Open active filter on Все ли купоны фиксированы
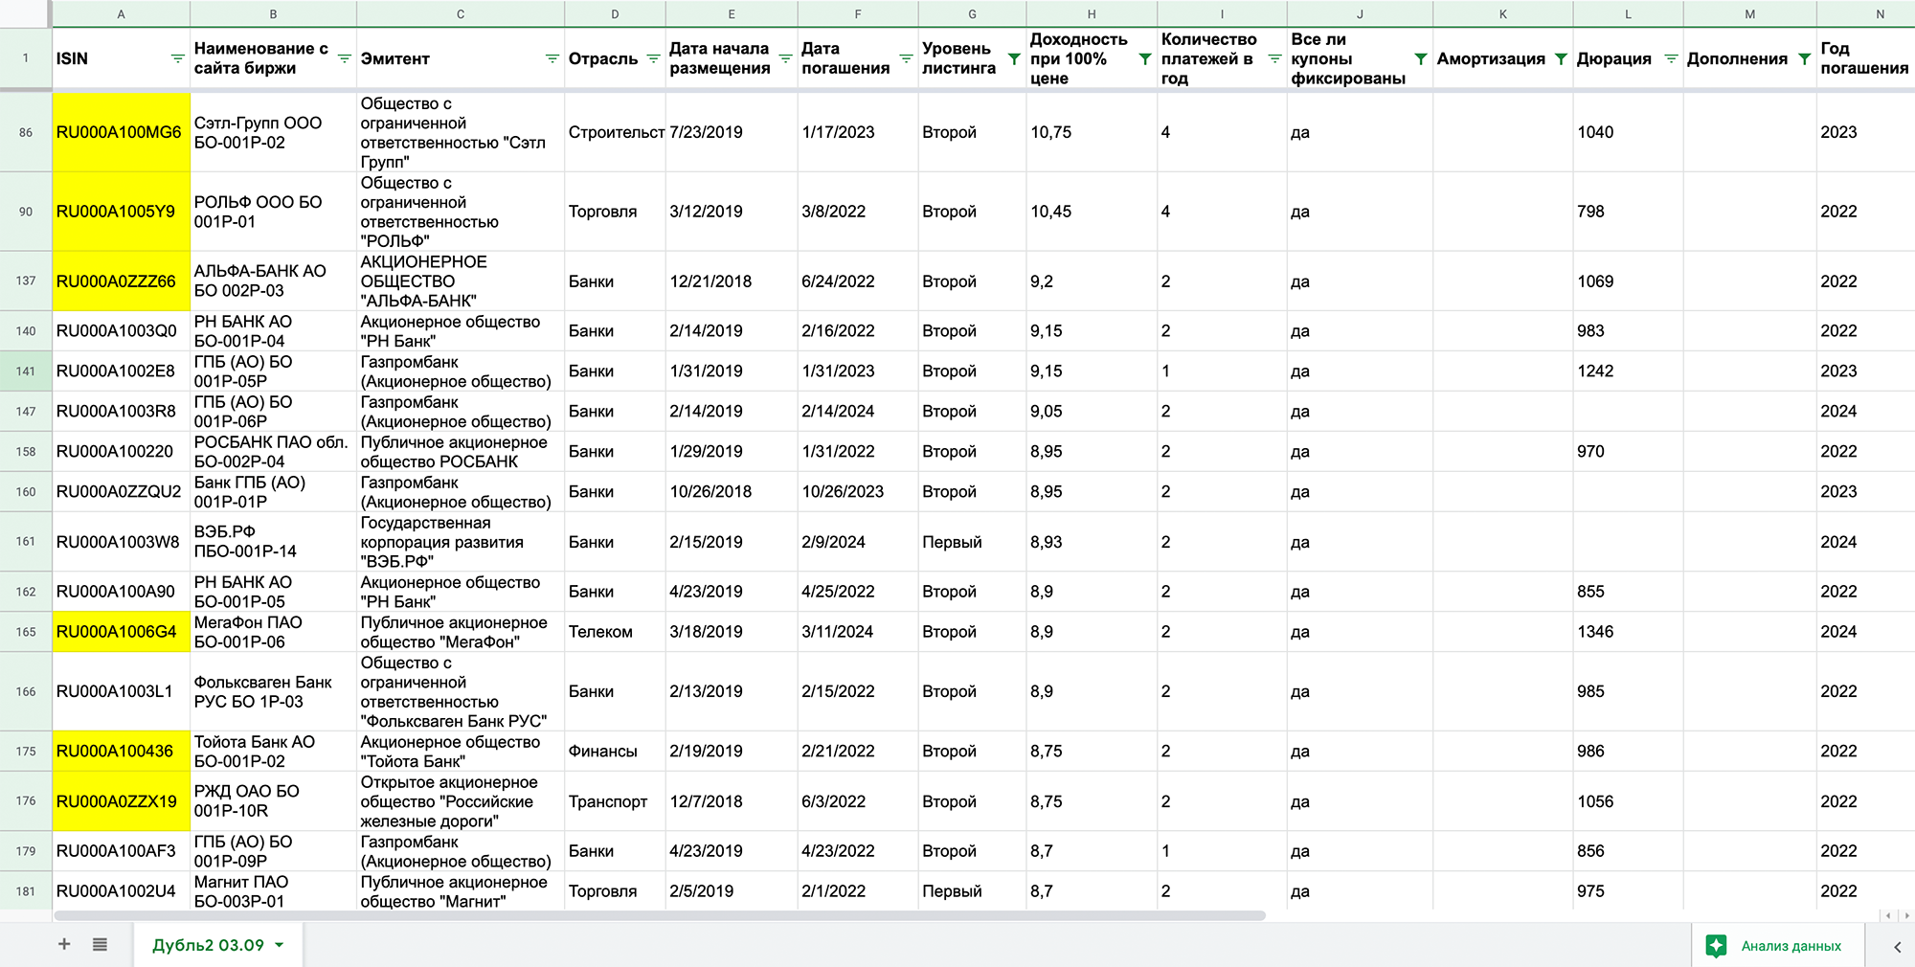This screenshot has height=967, width=1915. [1420, 58]
